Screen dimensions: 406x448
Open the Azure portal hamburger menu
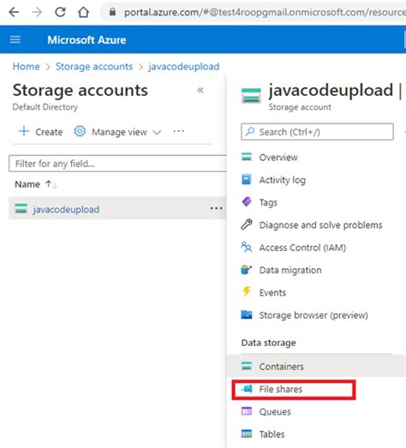[15, 39]
